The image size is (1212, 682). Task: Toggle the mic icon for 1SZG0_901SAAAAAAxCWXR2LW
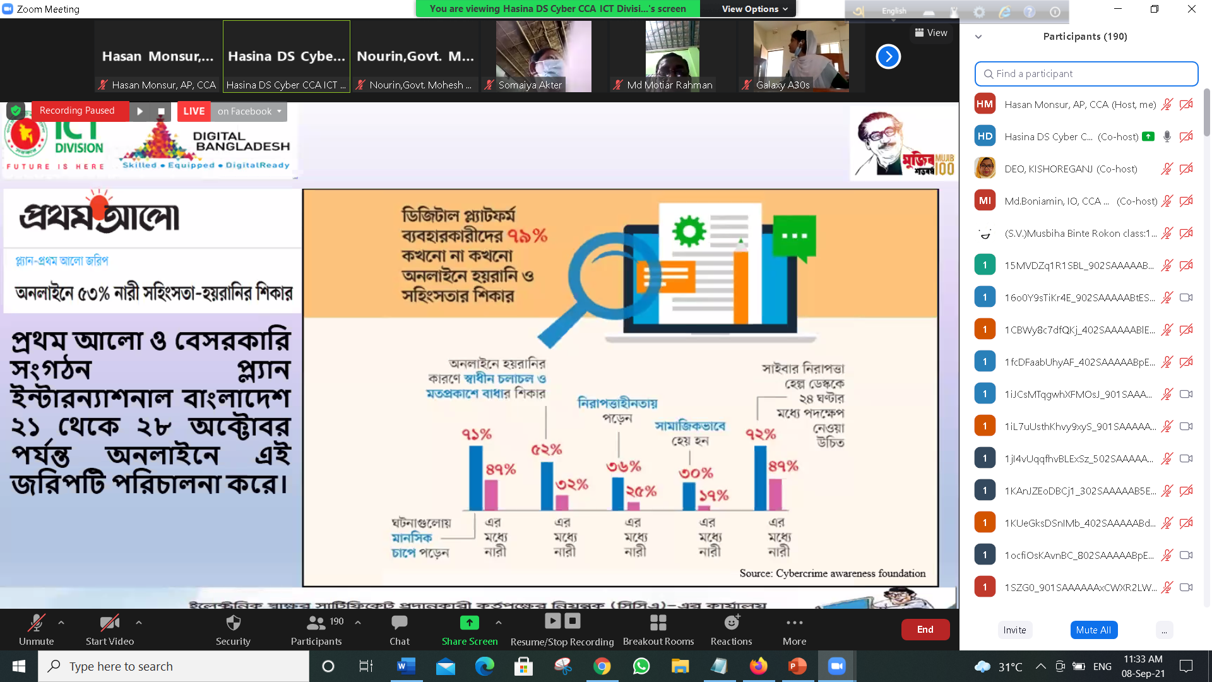[1167, 587]
